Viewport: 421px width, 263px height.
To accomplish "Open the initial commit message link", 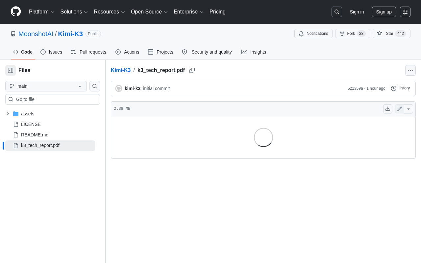I will [x=157, y=88].
